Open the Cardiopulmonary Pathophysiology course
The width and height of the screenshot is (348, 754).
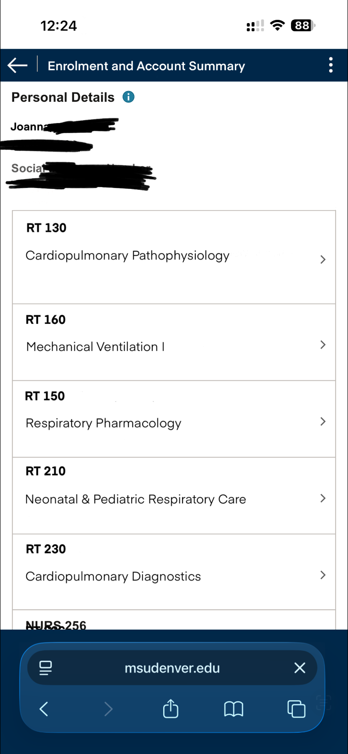tap(127, 256)
